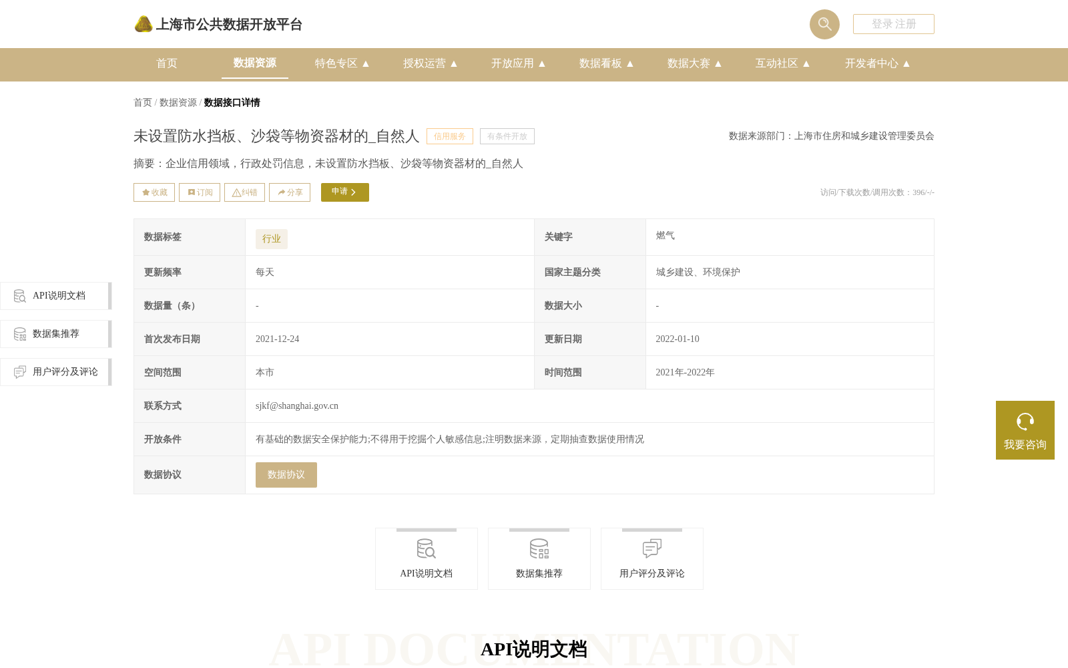Viewport: 1068px width, 668px height.
Task: Click the 上海市公共数据开放平台 site title
Action: tap(230, 25)
